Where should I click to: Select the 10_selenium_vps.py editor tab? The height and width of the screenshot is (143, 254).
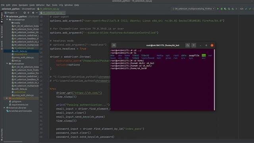[x=52, y=13]
